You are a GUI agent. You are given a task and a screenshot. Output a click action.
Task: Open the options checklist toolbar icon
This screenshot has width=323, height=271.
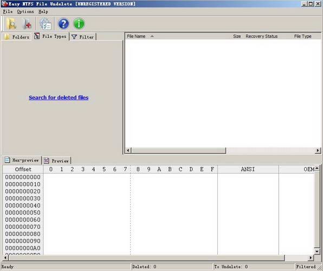pyautogui.click(x=46, y=24)
